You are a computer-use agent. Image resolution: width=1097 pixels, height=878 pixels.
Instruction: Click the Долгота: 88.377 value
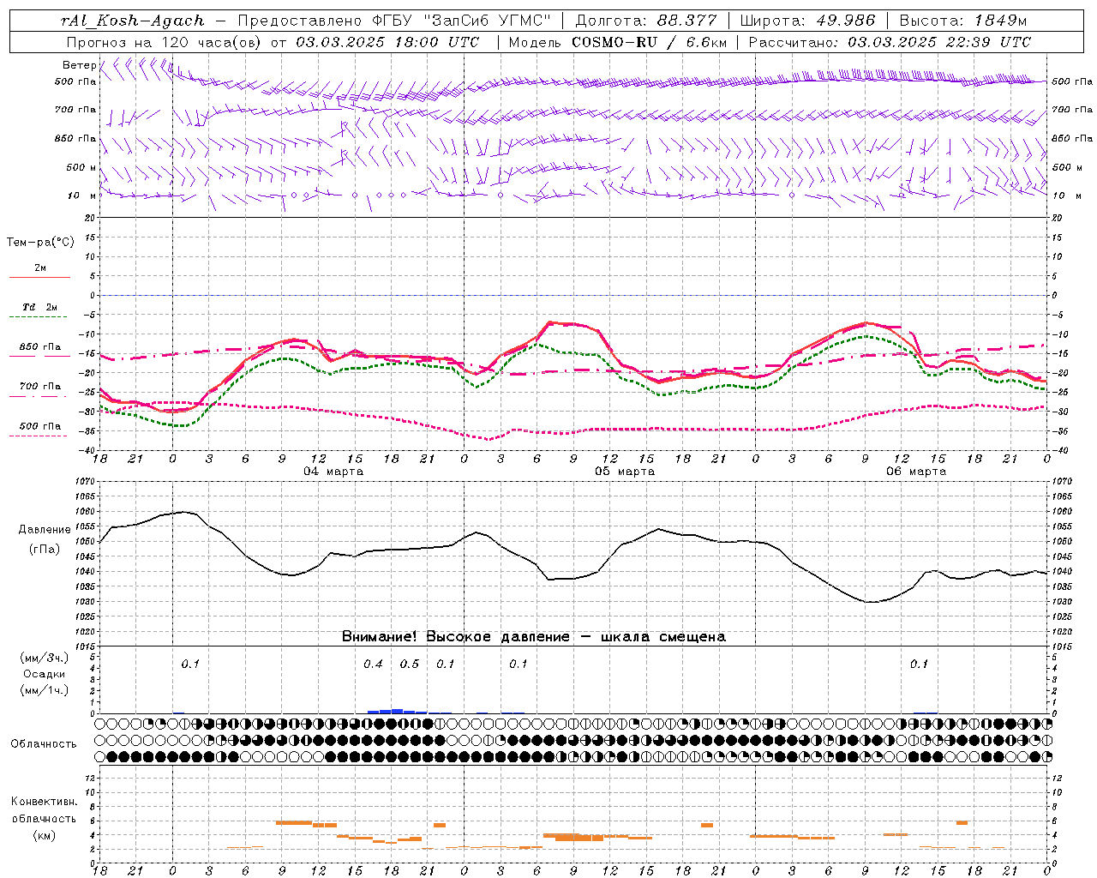(645, 21)
